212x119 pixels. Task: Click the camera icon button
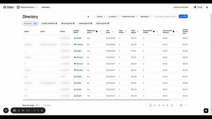[6, 111]
